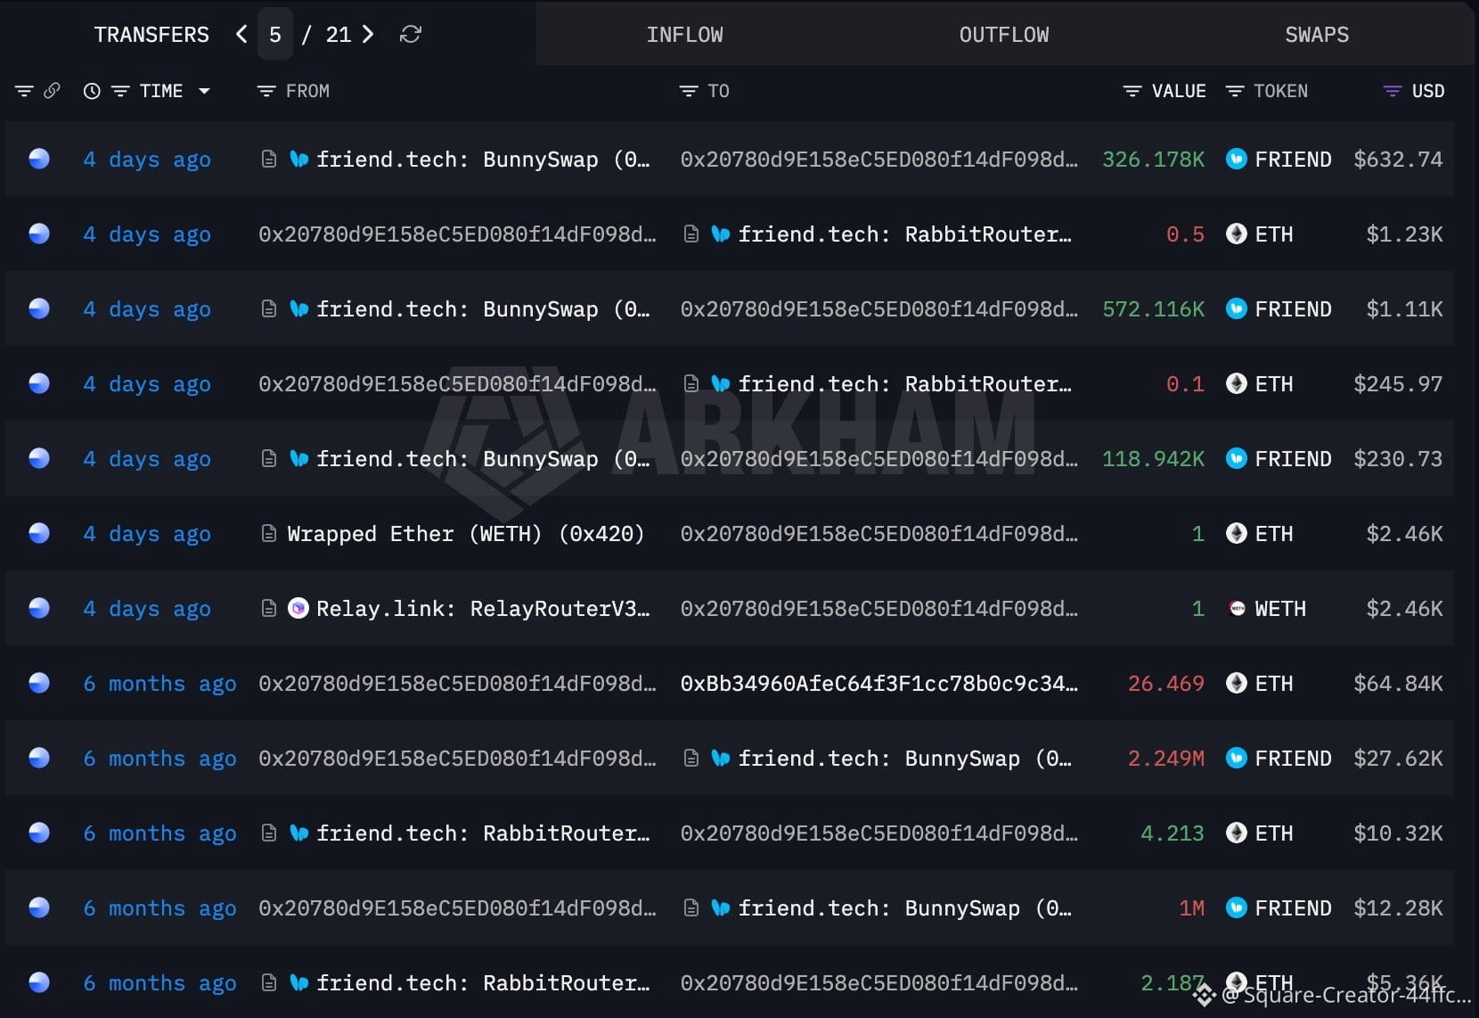Open friend.tech: RabbitRouter in the 0.5 ETH row
The image size is (1479, 1018).
coord(904,234)
